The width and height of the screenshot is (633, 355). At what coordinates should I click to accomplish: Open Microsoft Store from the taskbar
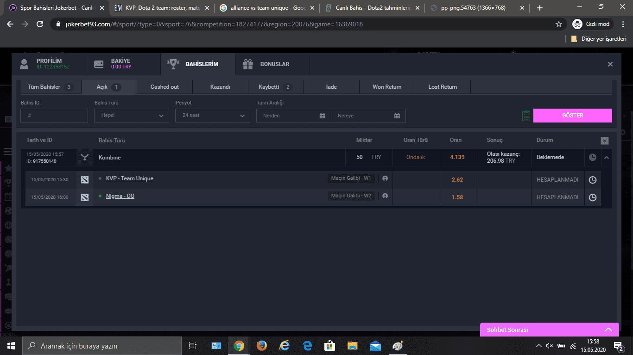point(330,346)
